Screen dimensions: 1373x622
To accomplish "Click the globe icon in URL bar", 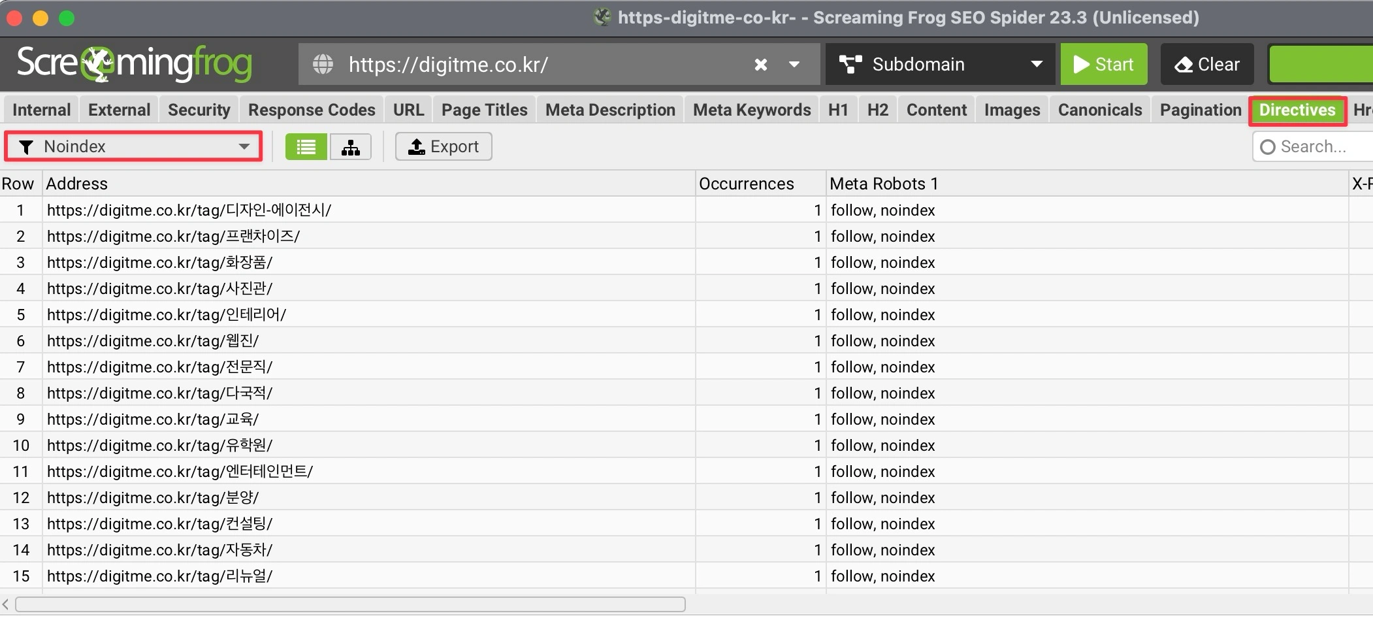I will [323, 64].
